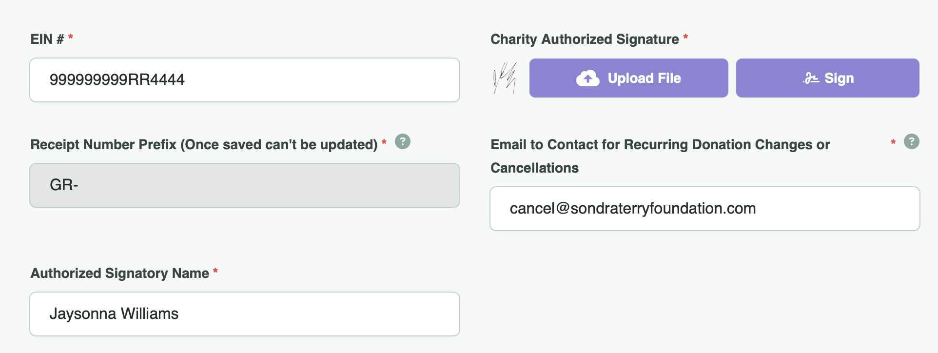This screenshot has height=353, width=938.
Task: Click the EIN # label
Action: [47, 39]
